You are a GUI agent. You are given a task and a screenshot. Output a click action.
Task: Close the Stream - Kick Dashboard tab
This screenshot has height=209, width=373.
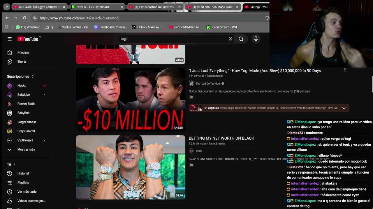[122, 7]
